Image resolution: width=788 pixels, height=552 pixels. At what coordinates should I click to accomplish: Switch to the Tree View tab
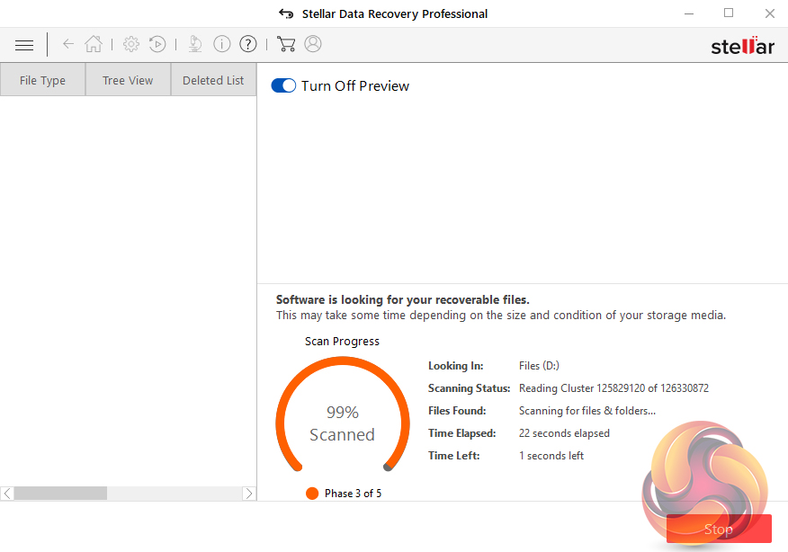[x=128, y=80]
